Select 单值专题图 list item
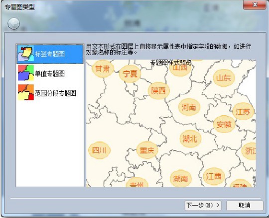This screenshot has height=218, width=269. (x=50, y=73)
